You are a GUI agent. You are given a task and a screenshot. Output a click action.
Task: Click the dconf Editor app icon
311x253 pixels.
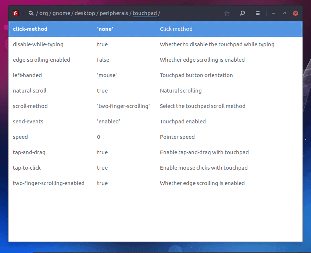point(16,13)
